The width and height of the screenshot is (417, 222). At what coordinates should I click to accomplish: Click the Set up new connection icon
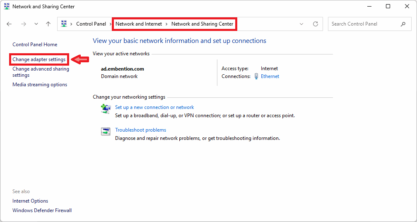[x=106, y=109]
